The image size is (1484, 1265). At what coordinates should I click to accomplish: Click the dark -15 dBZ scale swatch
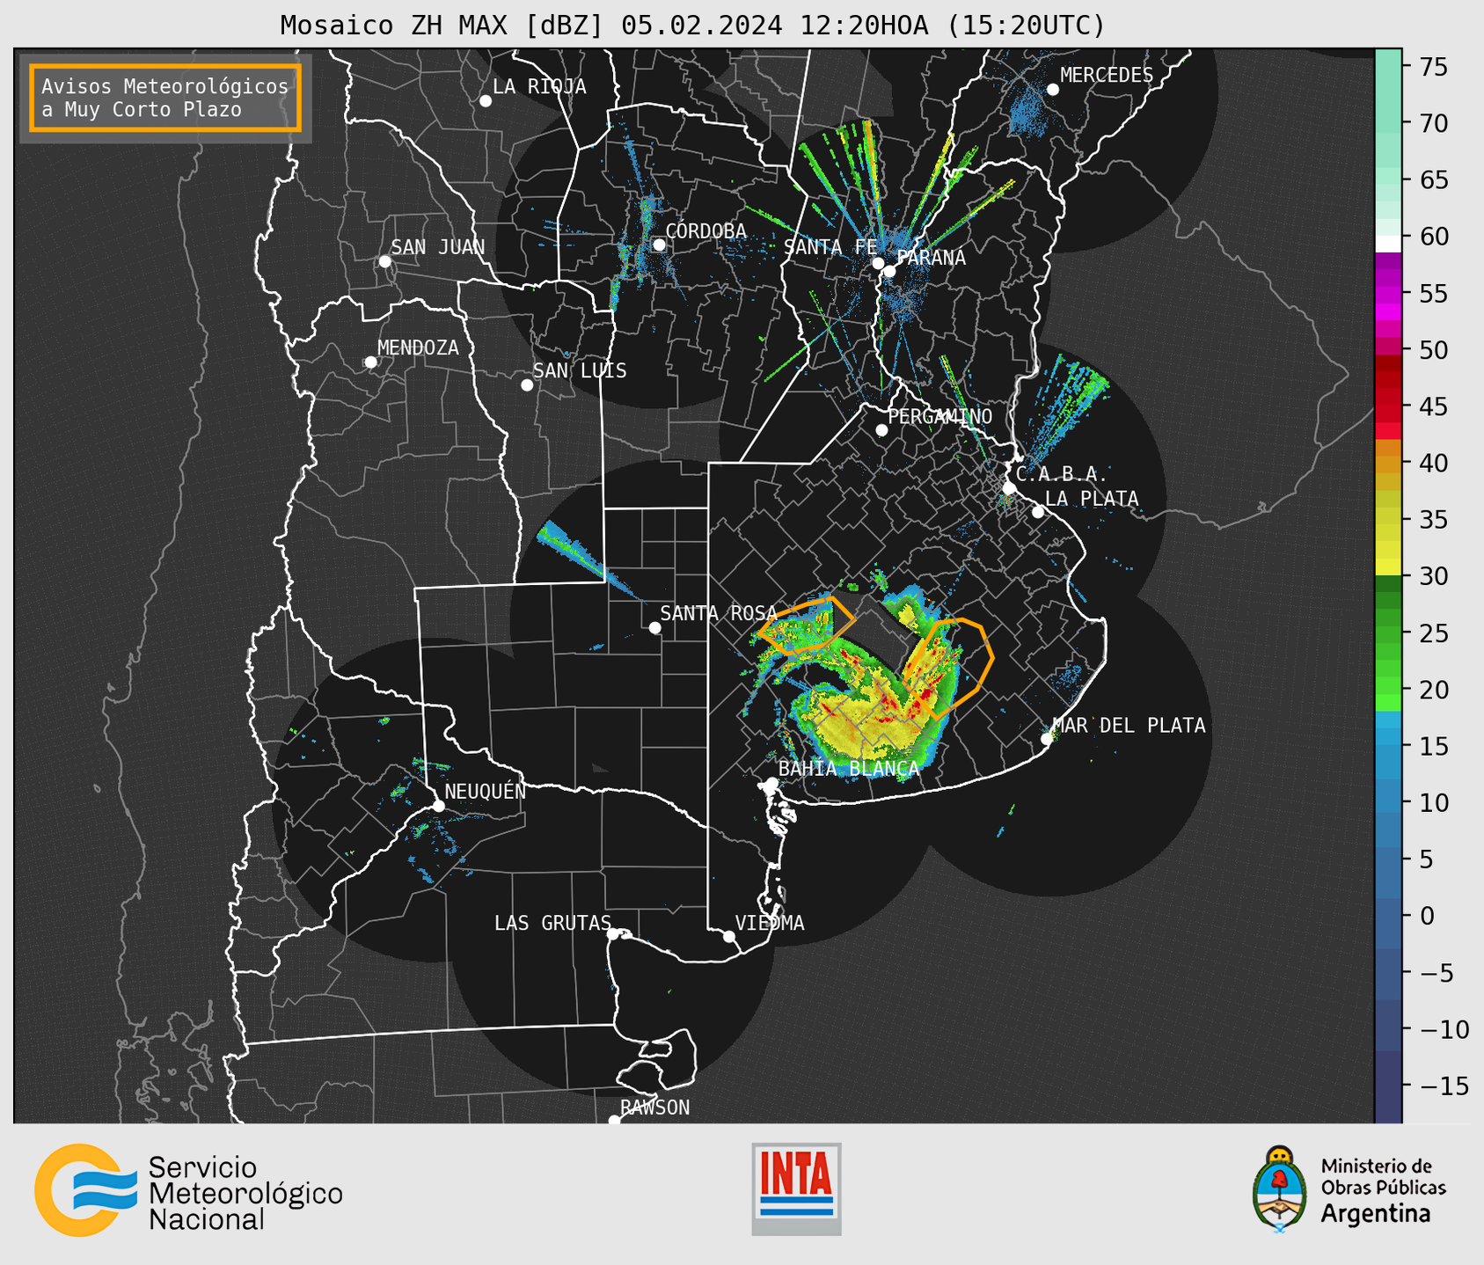1388,1085
